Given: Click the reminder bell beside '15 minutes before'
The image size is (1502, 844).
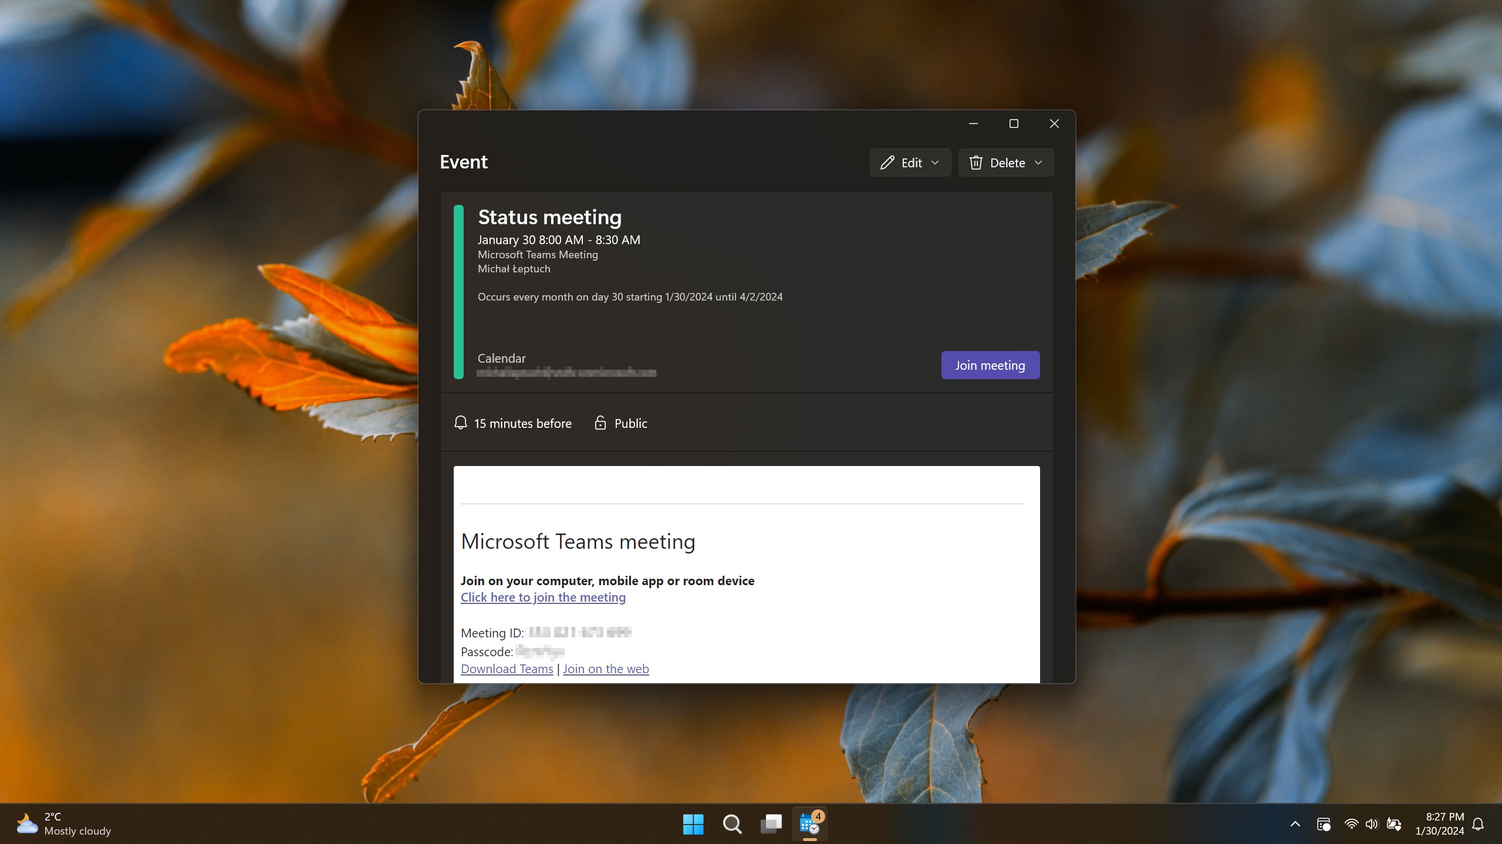Looking at the screenshot, I should pos(460,423).
